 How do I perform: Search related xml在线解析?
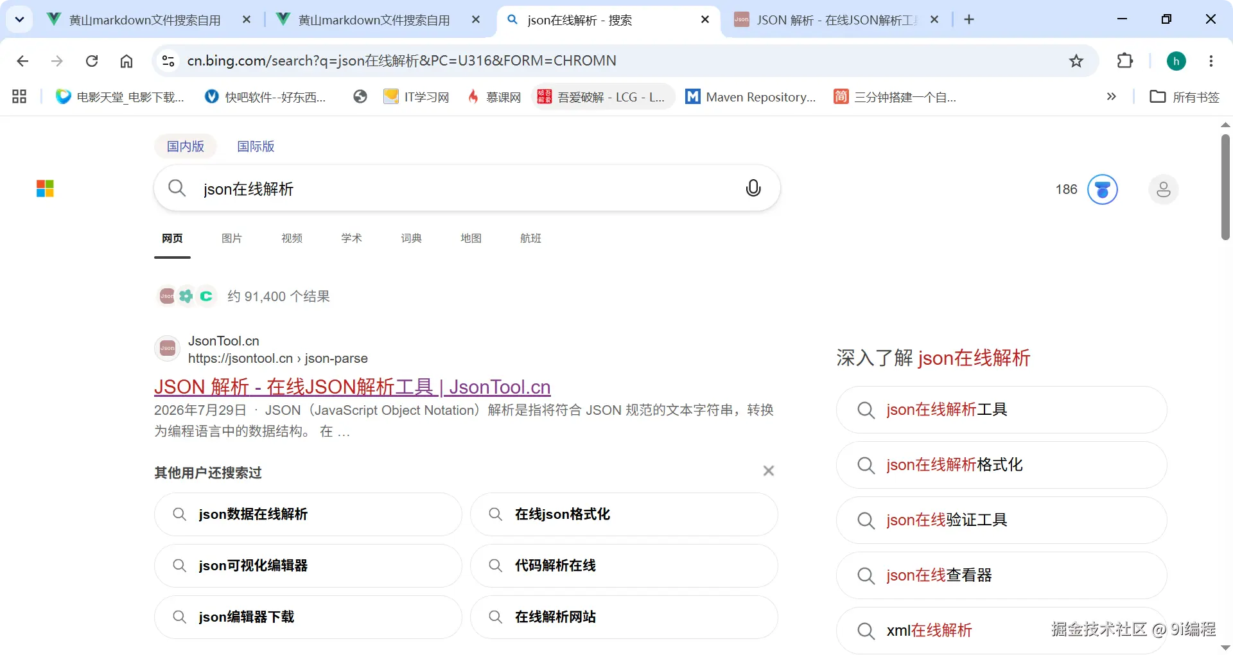click(x=1002, y=631)
